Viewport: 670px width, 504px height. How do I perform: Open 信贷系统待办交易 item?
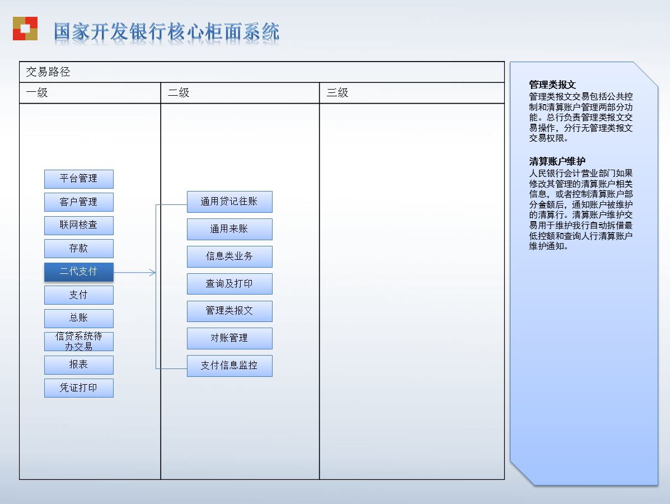point(78,341)
